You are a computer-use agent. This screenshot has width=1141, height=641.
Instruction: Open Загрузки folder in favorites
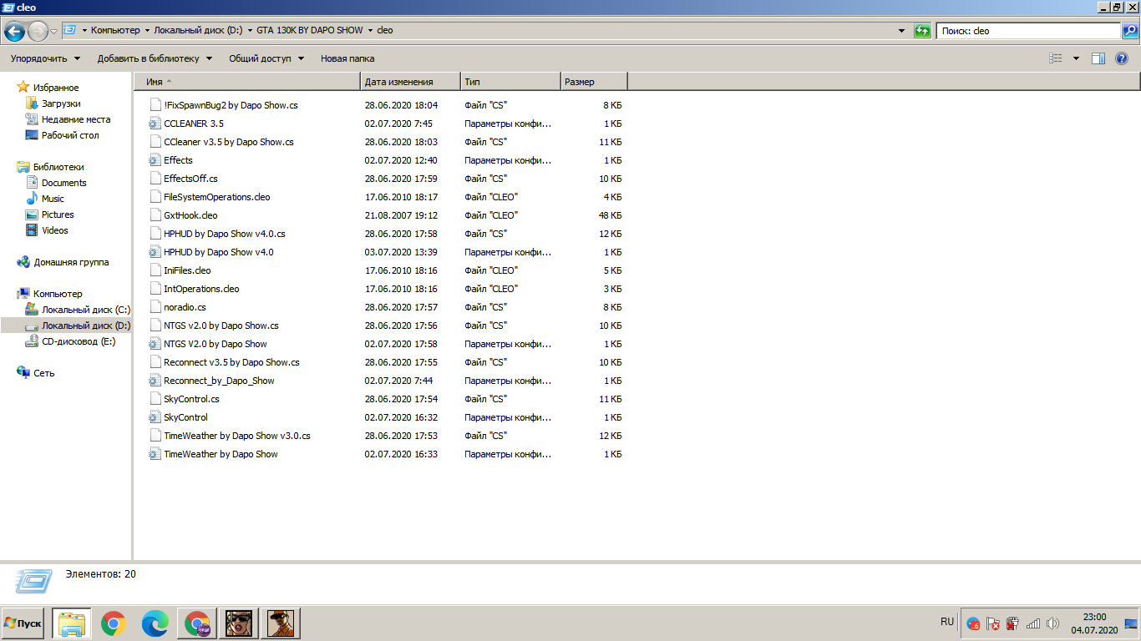point(61,103)
